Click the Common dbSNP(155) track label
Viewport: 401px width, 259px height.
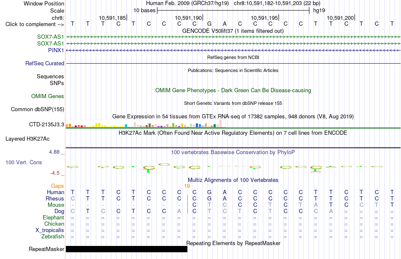coord(38,109)
